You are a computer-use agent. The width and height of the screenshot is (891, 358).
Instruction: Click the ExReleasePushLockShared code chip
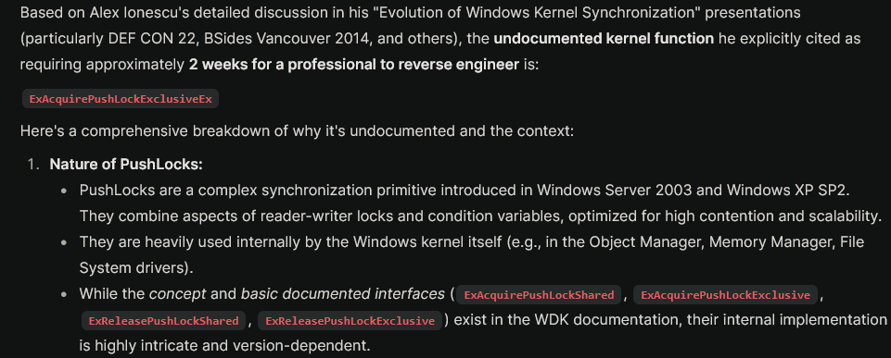[x=164, y=321]
